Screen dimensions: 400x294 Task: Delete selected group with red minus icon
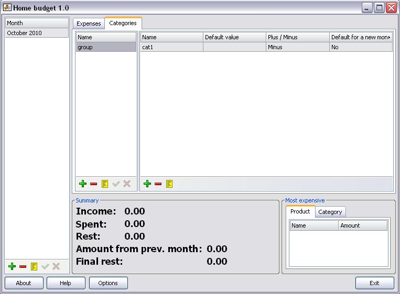93,184
